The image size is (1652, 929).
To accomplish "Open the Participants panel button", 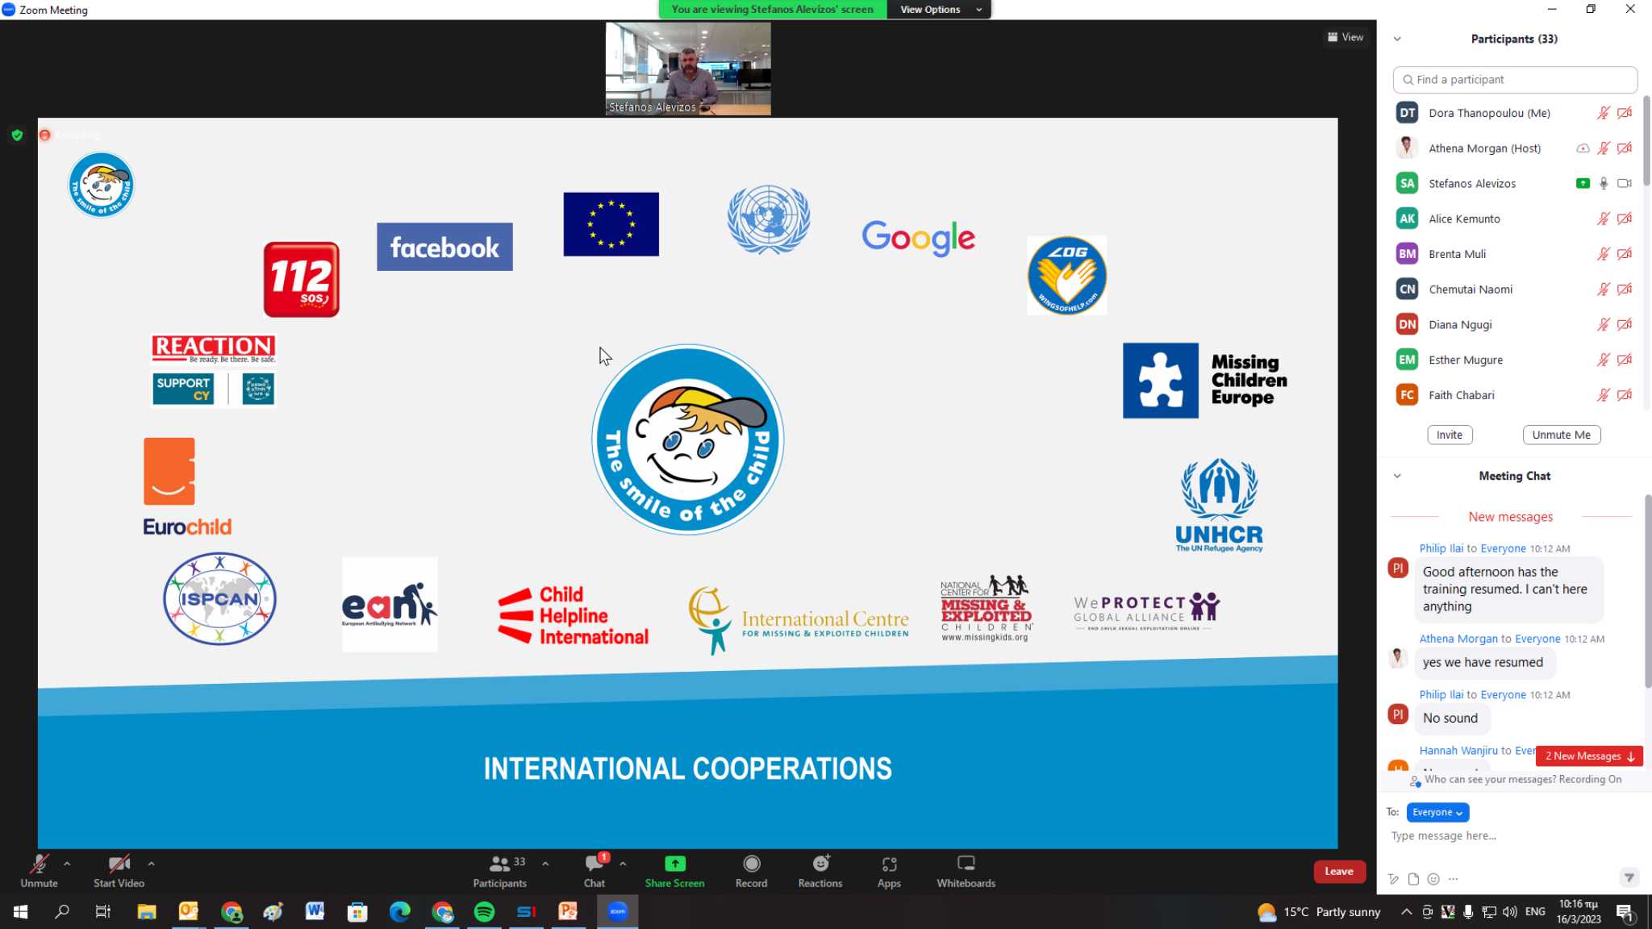I will click(x=499, y=871).
